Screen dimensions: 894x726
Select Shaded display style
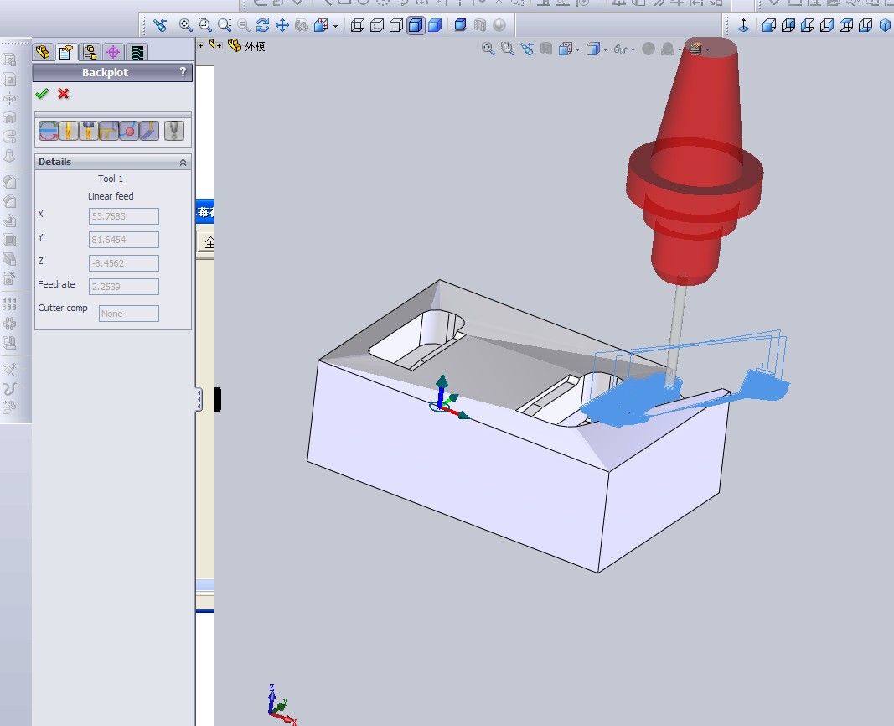435,25
